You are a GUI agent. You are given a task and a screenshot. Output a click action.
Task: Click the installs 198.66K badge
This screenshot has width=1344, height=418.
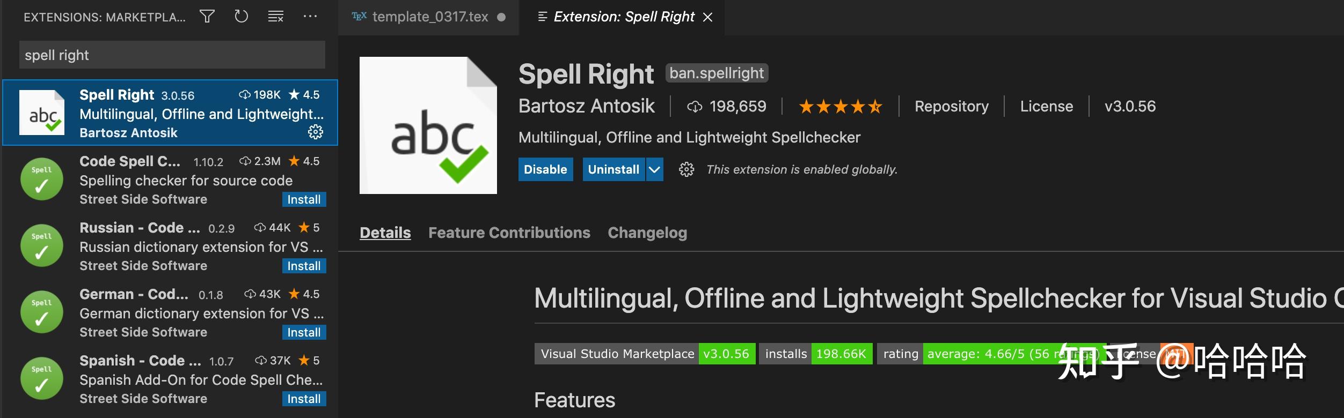tap(816, 354)
